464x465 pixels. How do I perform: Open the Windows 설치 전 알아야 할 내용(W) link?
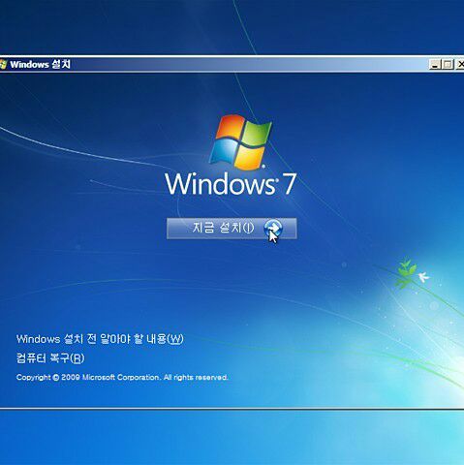point(100,339)
